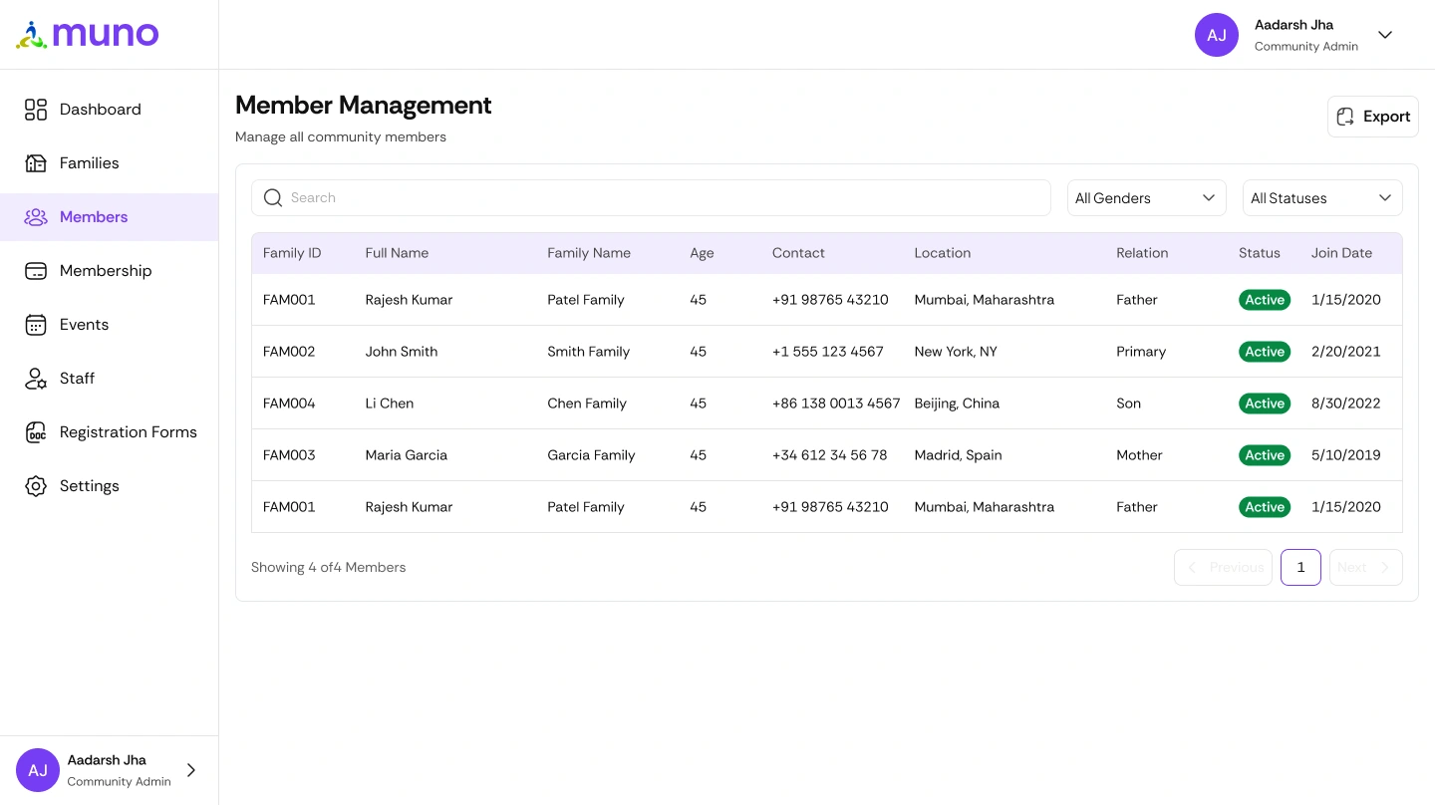Click the Li Chen name cell
The height and width of the screenshot is (805, 1435).
click(x=390, y=403)
